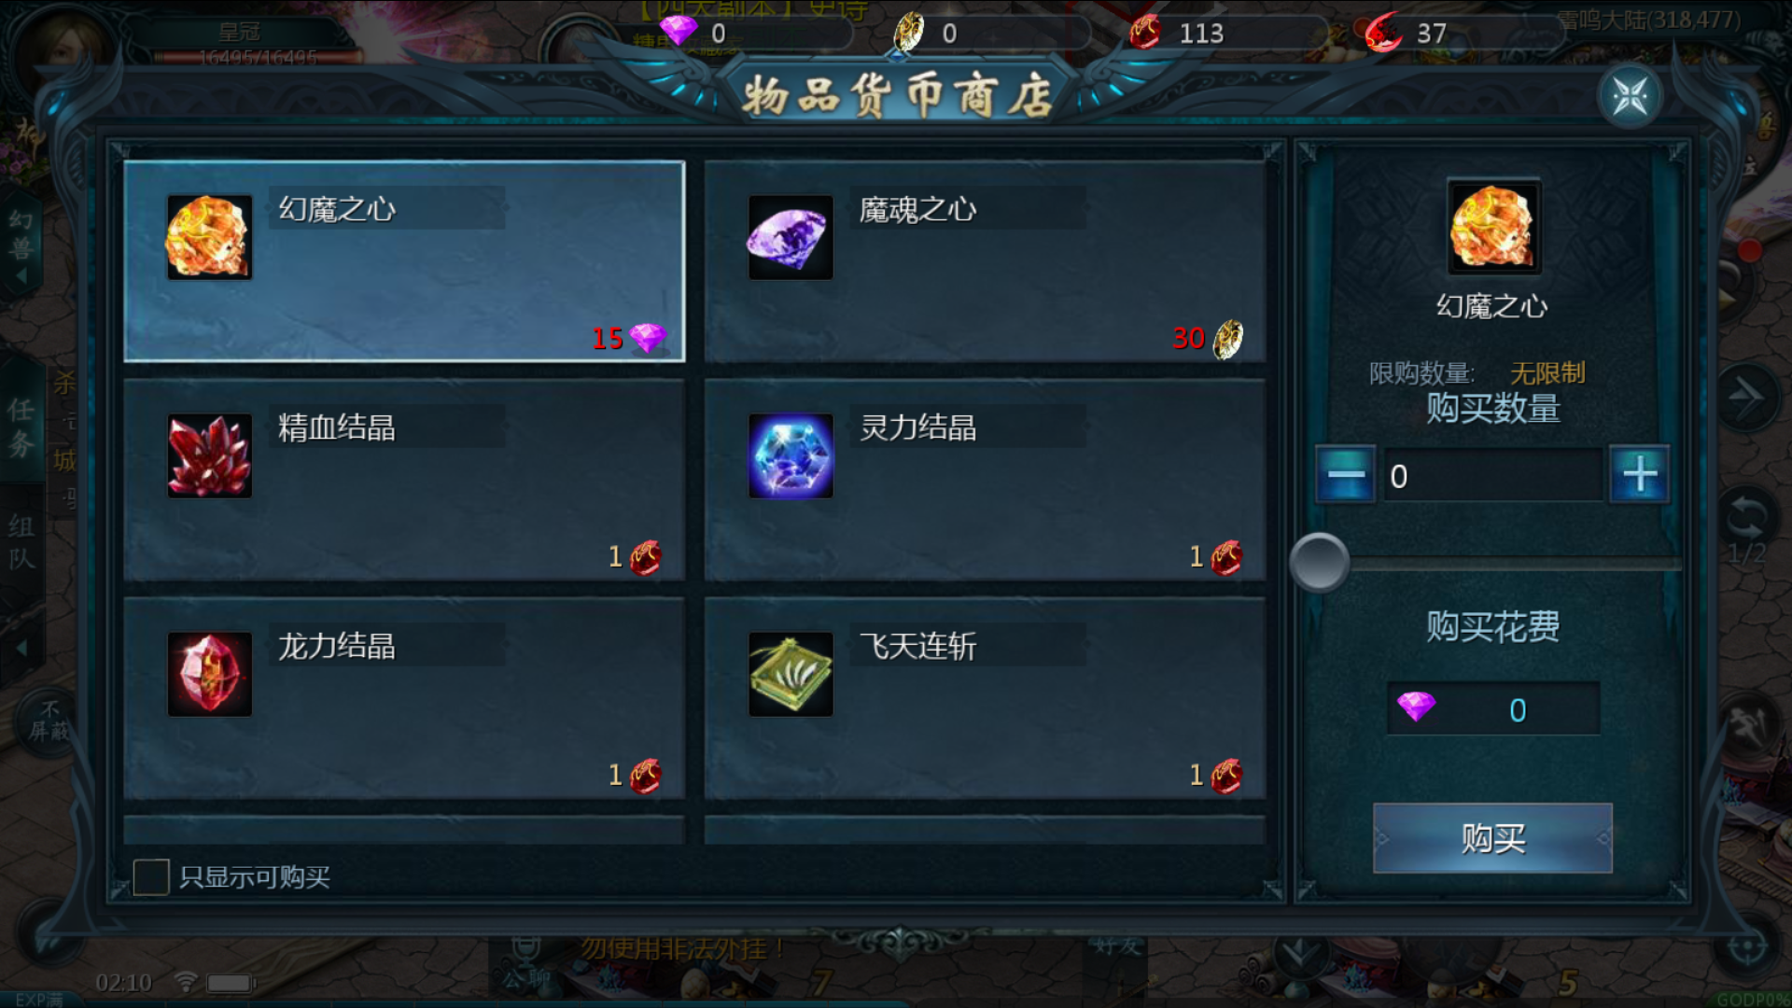
Task: Increase purchase quantity with plus button
Action: point(1640,475)
